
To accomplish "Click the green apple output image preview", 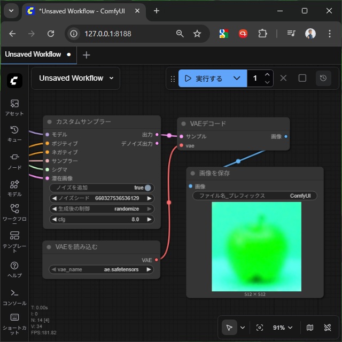I will click(x=256, y=246).
